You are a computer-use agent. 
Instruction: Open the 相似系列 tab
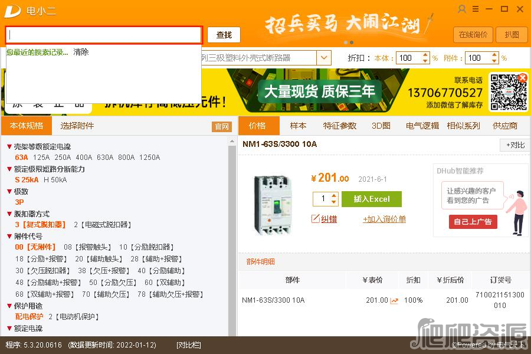tap(463, 126)
